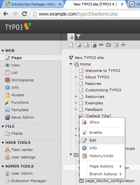This screenshot has width=140, height=185.
Task: Open the List module
Action: 11,73
